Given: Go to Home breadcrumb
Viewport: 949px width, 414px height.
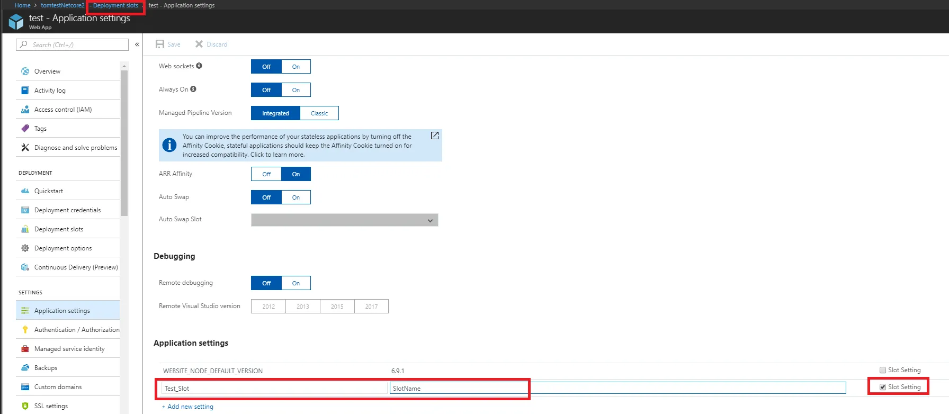Looking at the screenshot, I should click(x=23, y=5).
